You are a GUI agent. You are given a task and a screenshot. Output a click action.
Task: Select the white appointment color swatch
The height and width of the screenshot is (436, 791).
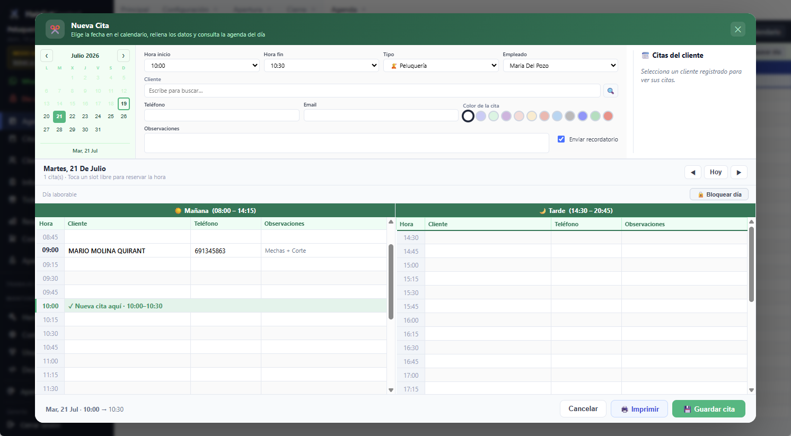coord(468,116)
